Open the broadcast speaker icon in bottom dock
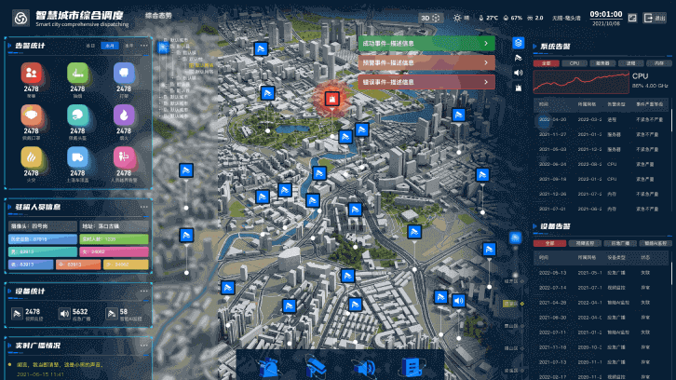This screenshot has width=676, height=380. [x=365, y=366]
